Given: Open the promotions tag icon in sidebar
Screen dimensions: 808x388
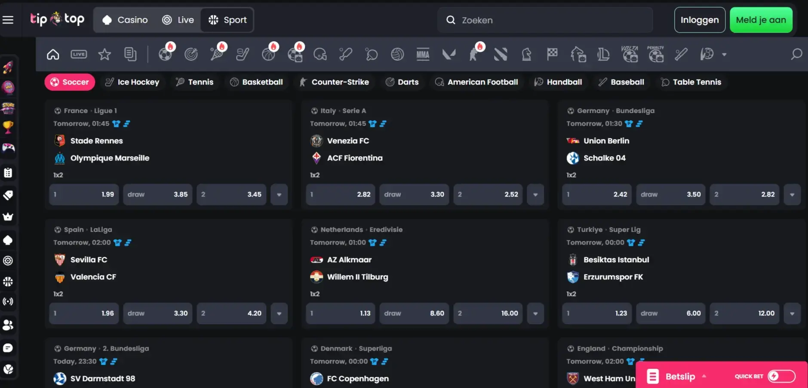Looking at the screenshot, I should (x=8, y=195).
